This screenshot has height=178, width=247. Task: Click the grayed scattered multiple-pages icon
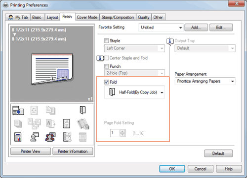(34, 123)
